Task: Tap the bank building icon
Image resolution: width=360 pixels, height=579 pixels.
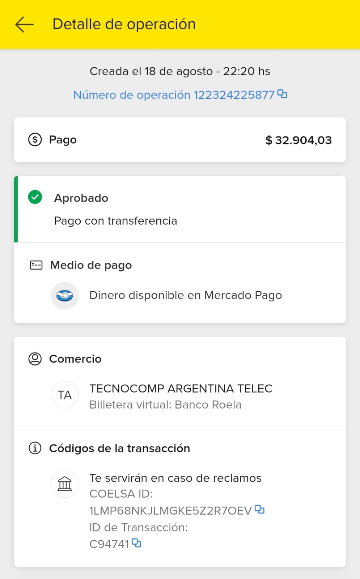Action: tap(65, 484)
